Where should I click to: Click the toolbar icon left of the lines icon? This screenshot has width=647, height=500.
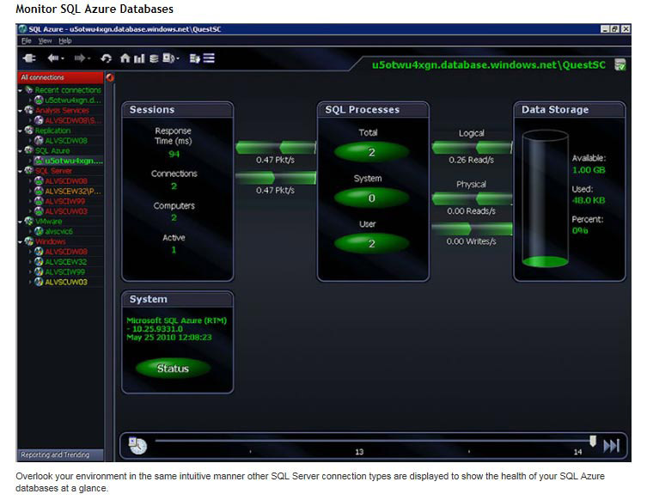(x=195, y=58)
